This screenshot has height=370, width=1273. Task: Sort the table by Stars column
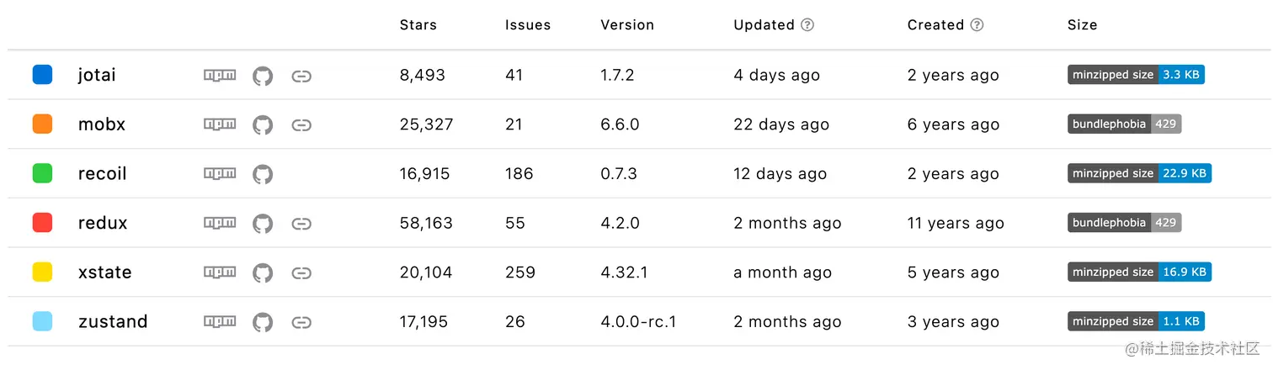[418, 24]
